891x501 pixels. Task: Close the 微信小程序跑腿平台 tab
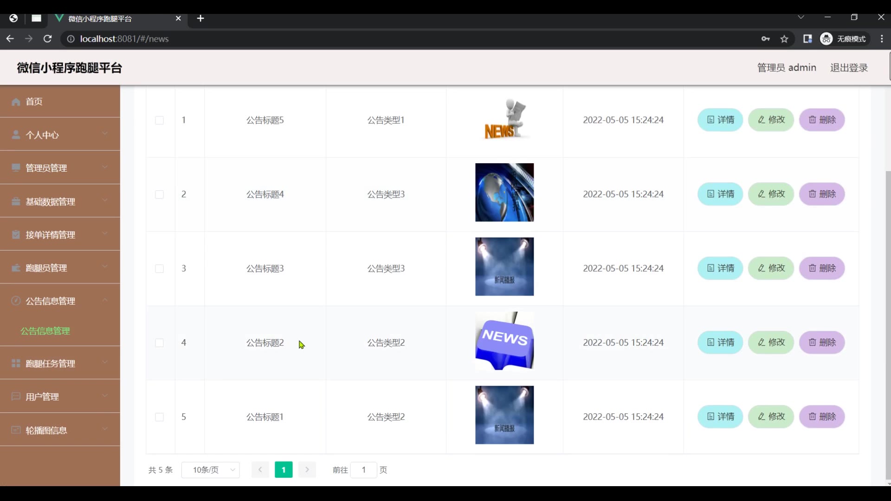(178, 19)
